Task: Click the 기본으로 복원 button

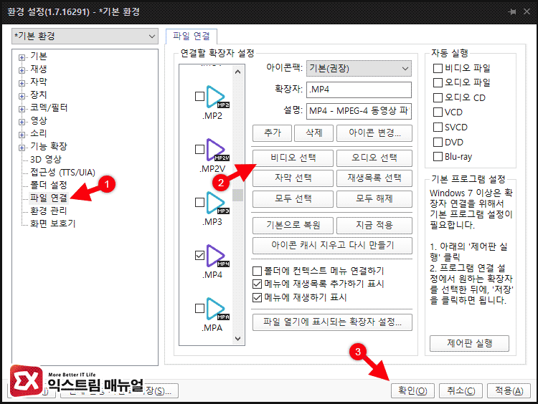Action: 293,226
